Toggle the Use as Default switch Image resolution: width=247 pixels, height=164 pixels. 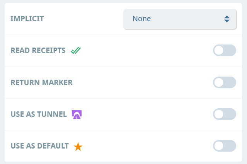pyautogui.click(x=225, y=146)
